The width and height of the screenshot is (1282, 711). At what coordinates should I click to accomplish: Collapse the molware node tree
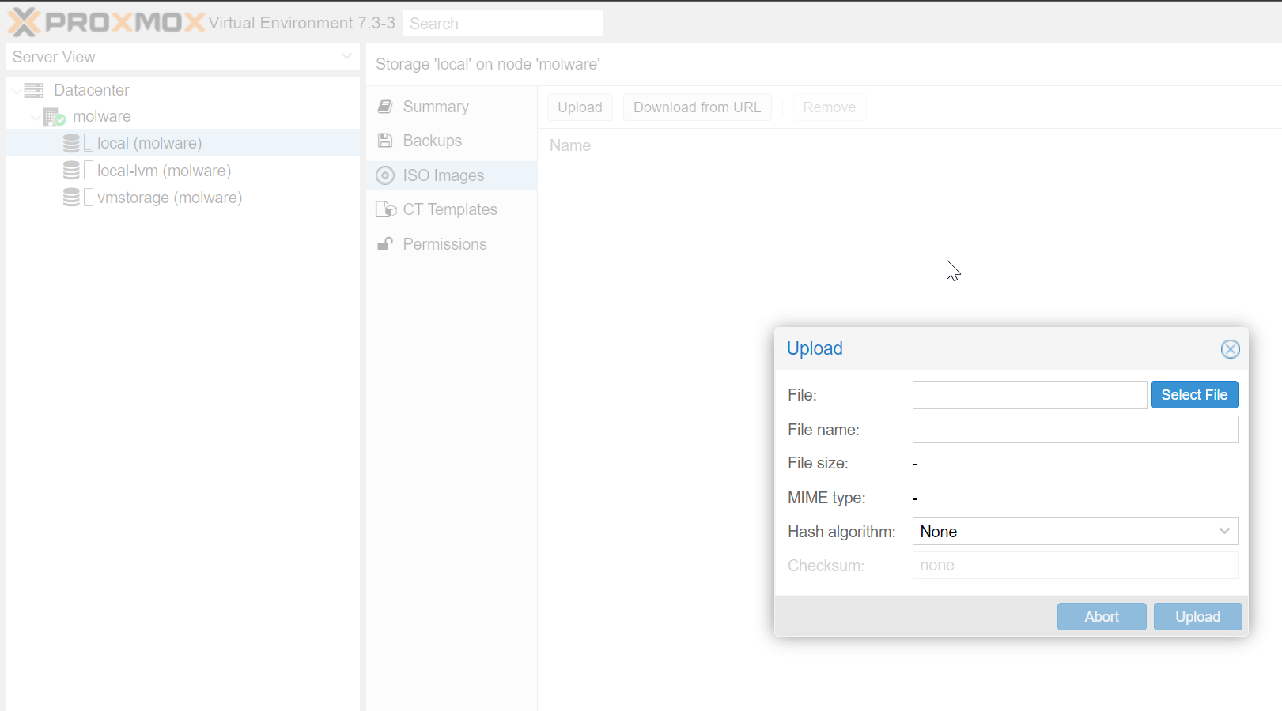[36, 117]
